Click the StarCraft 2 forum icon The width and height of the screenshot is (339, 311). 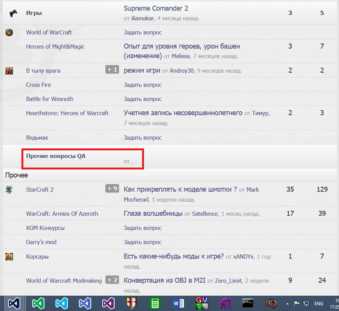click(x=9, y=190)
